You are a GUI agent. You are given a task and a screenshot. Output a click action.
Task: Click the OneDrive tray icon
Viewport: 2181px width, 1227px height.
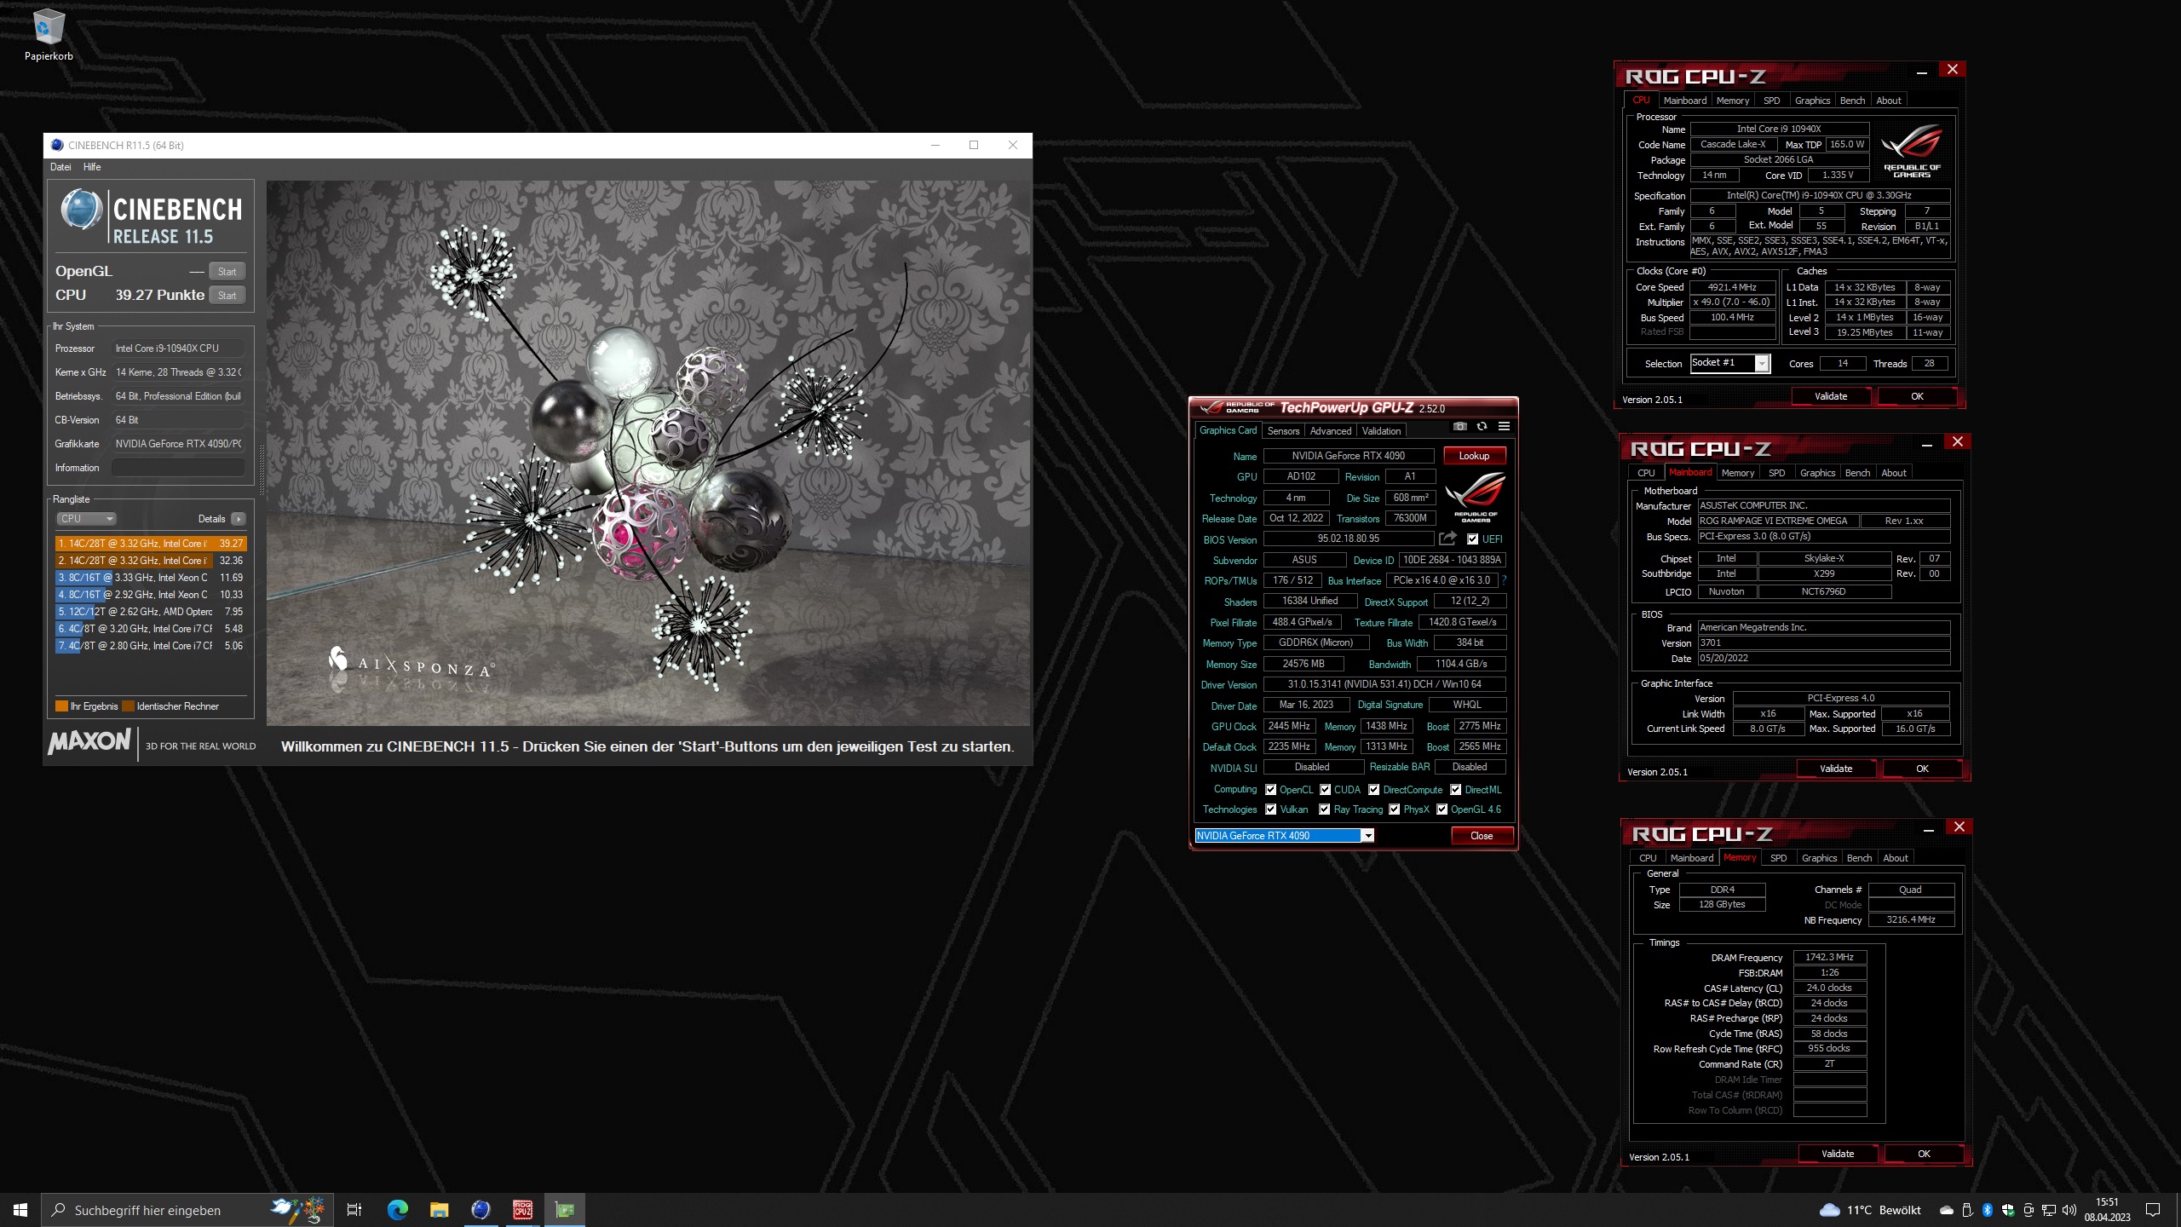coord(1947,1210)
